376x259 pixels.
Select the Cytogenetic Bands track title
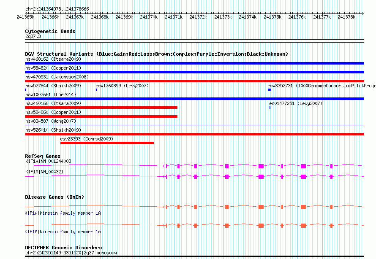[50, 31]
